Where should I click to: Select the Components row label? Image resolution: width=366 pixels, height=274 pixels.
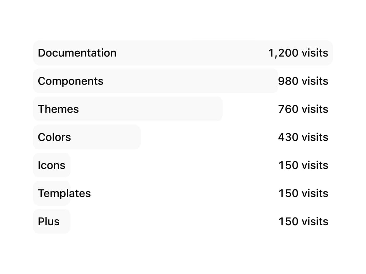coord(70,81)
